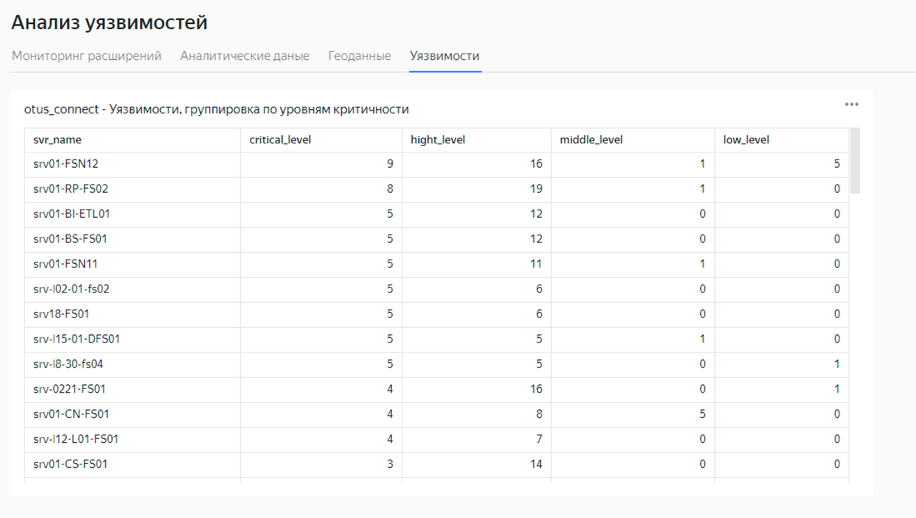Screen dimensions: 916x518
Task: Sort by the low_level column header
Action: (744, 139)
